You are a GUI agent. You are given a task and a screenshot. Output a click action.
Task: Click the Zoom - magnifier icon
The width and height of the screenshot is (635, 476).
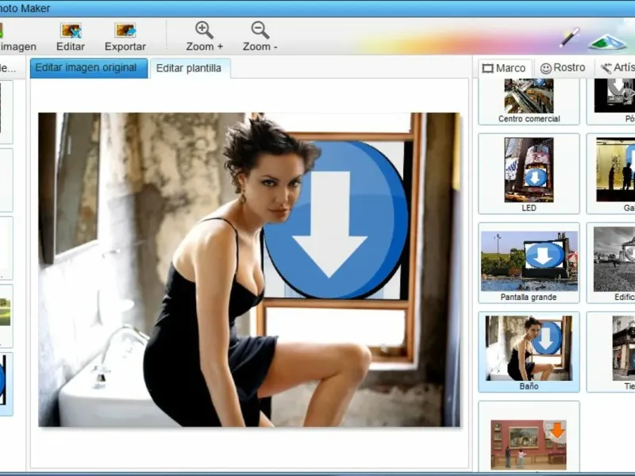click(260, 30)
